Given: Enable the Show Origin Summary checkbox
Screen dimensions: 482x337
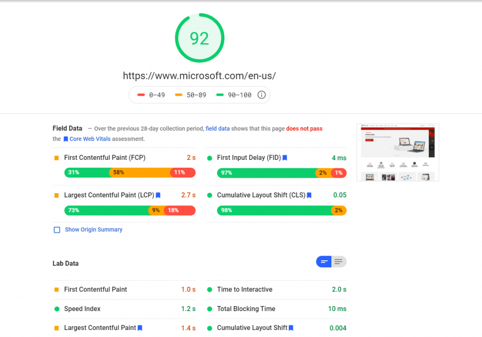Looking at the screenshot, I should [x=57, y=230].
